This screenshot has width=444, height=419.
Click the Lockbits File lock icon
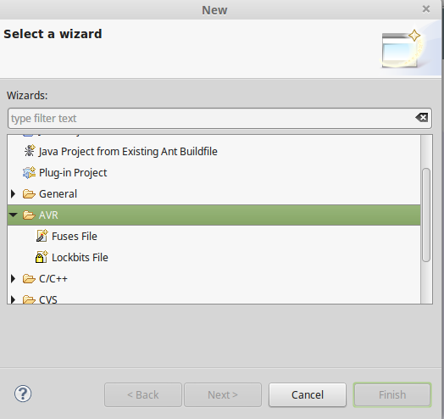pos(42,257)
